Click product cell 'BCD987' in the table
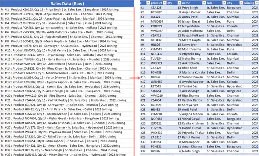Screen dimensions: 259x156 158,12
